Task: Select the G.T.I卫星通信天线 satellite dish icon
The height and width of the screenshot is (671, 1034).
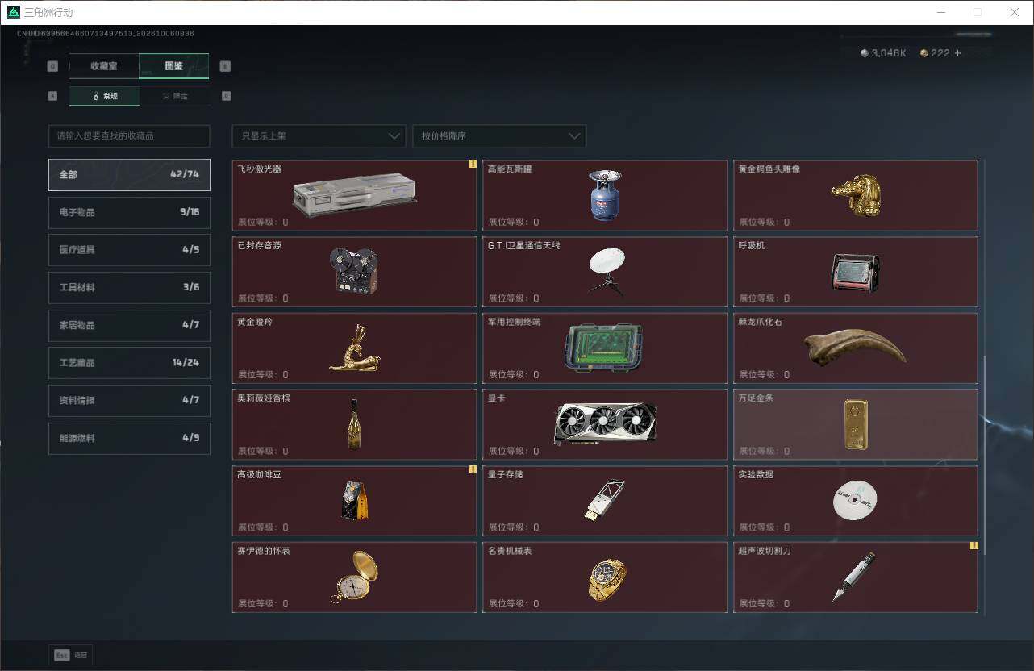Action: click(x=606, y=271)
